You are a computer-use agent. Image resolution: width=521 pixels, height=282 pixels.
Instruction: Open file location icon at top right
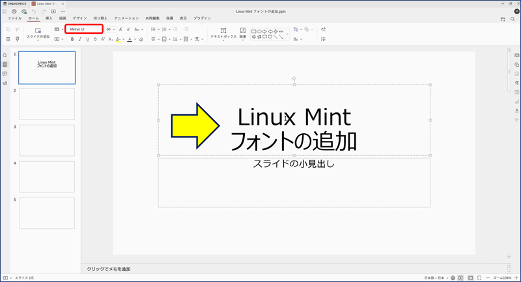tap(503, 19)
